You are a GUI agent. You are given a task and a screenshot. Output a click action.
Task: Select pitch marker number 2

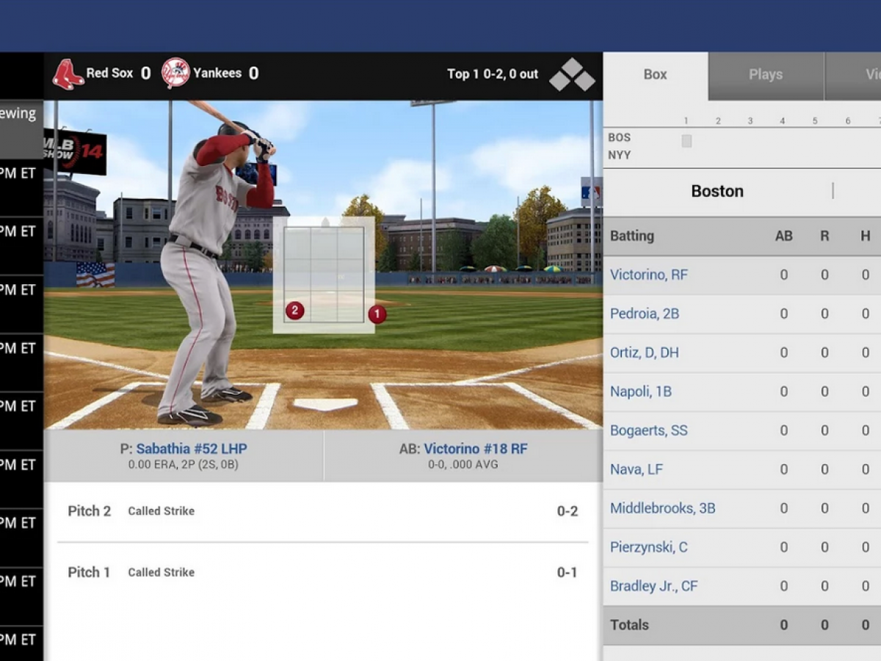tap(295, 311)
